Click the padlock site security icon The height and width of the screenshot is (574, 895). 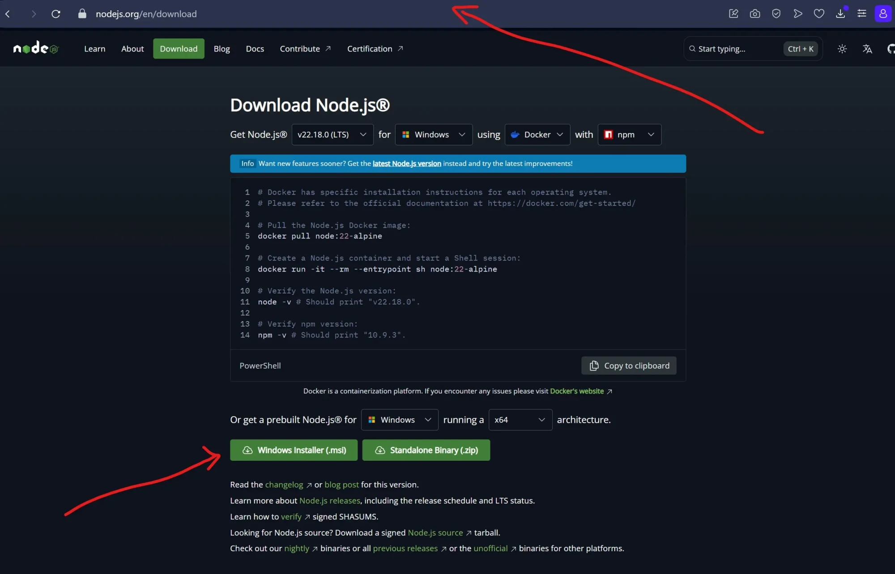[82, 14]
